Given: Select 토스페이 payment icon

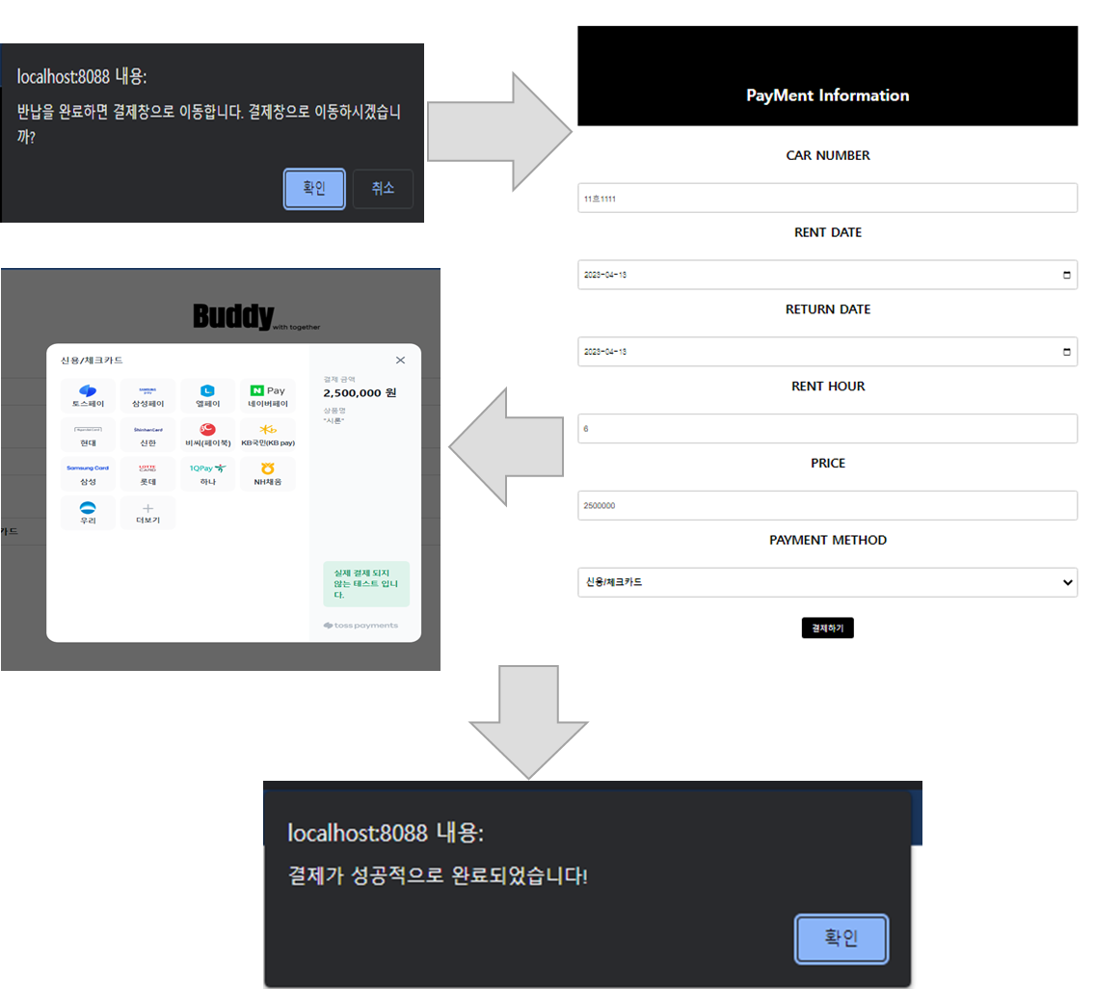Looking at the screenshot, I should [x=88, y=395].
